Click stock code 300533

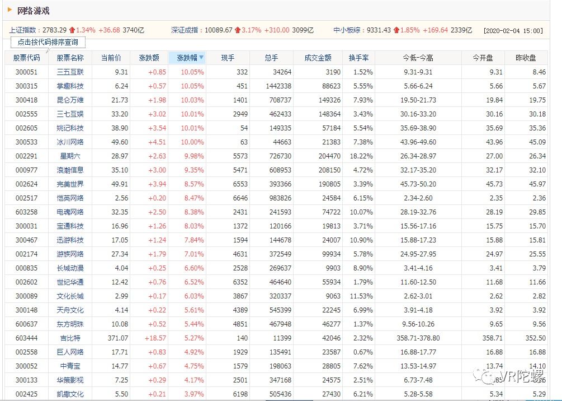click(26, 142)
